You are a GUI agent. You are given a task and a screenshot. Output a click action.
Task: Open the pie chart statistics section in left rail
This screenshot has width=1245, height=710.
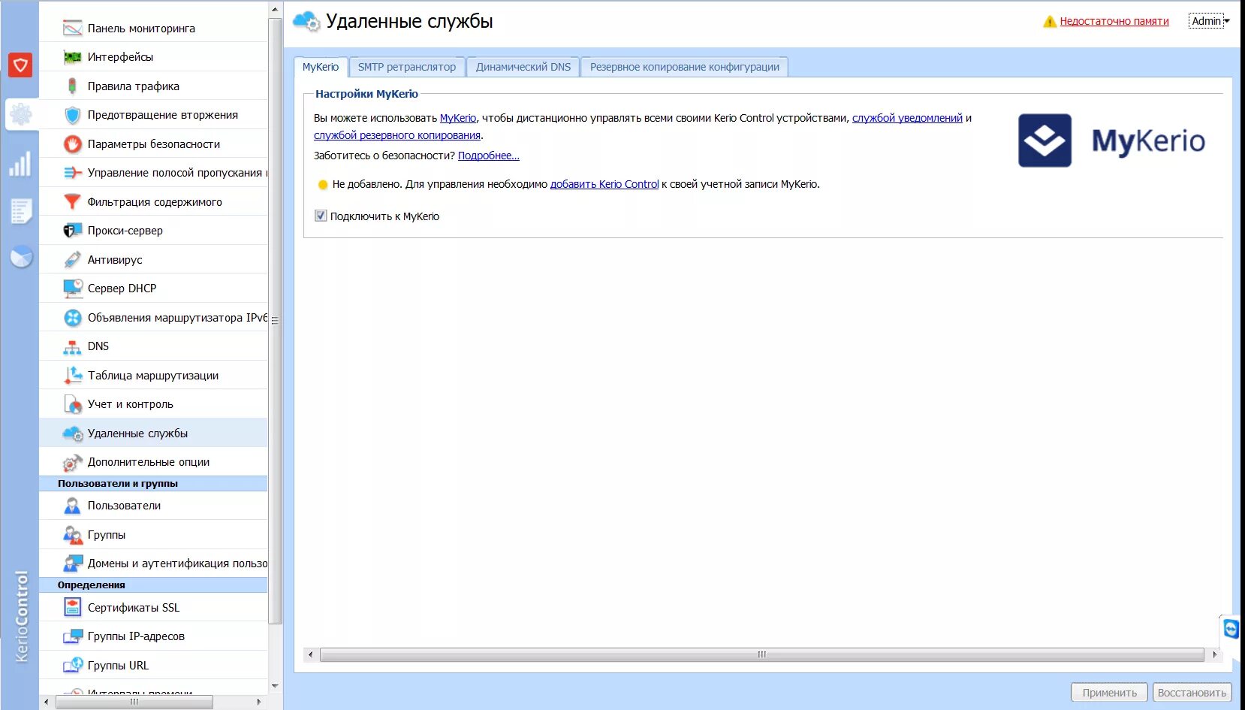pyautogui.click(x=21, y=257)
